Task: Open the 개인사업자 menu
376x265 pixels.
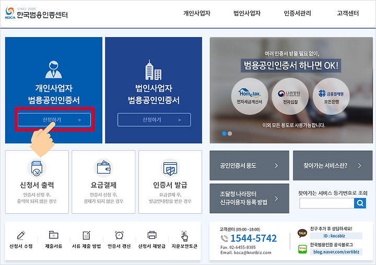Action: point(197,13)
